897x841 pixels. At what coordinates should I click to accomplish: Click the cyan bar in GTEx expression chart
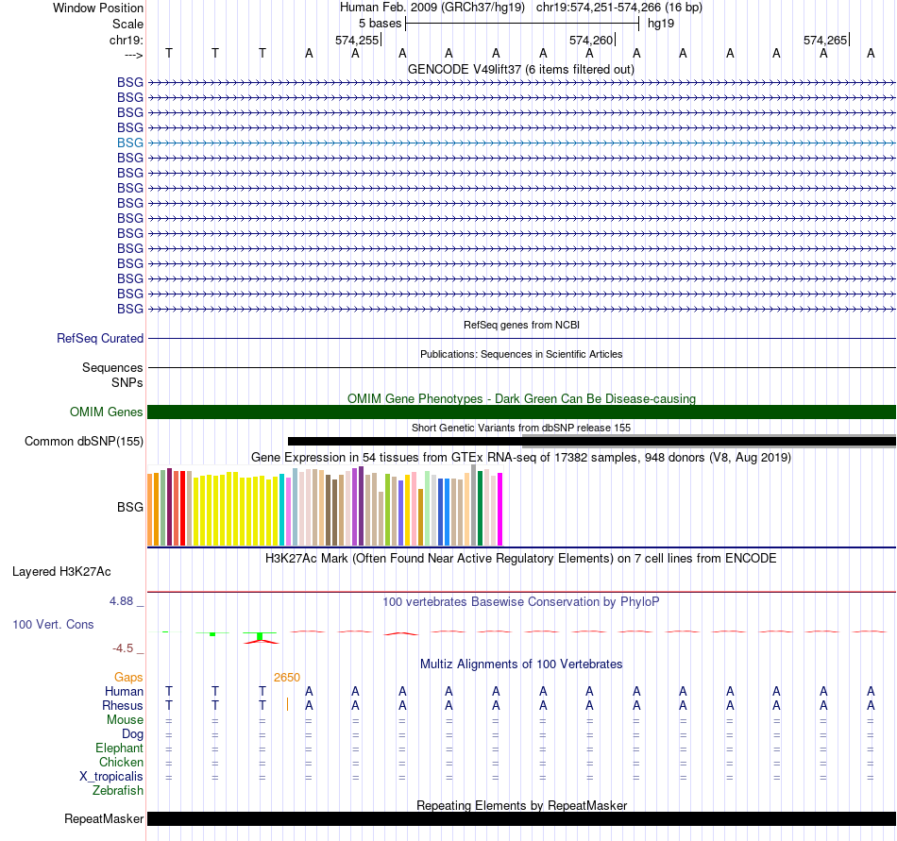[x=281, y=510]
